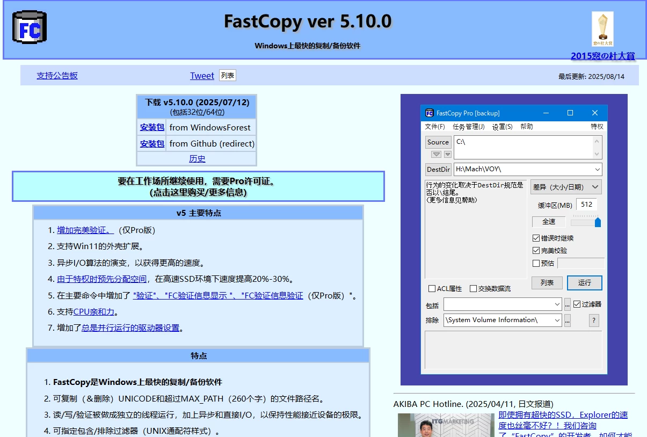This screenshot has height=437, width=647.
Task: Click the 最后更新: 2025/08/14 text
Action: coord(591,76)
